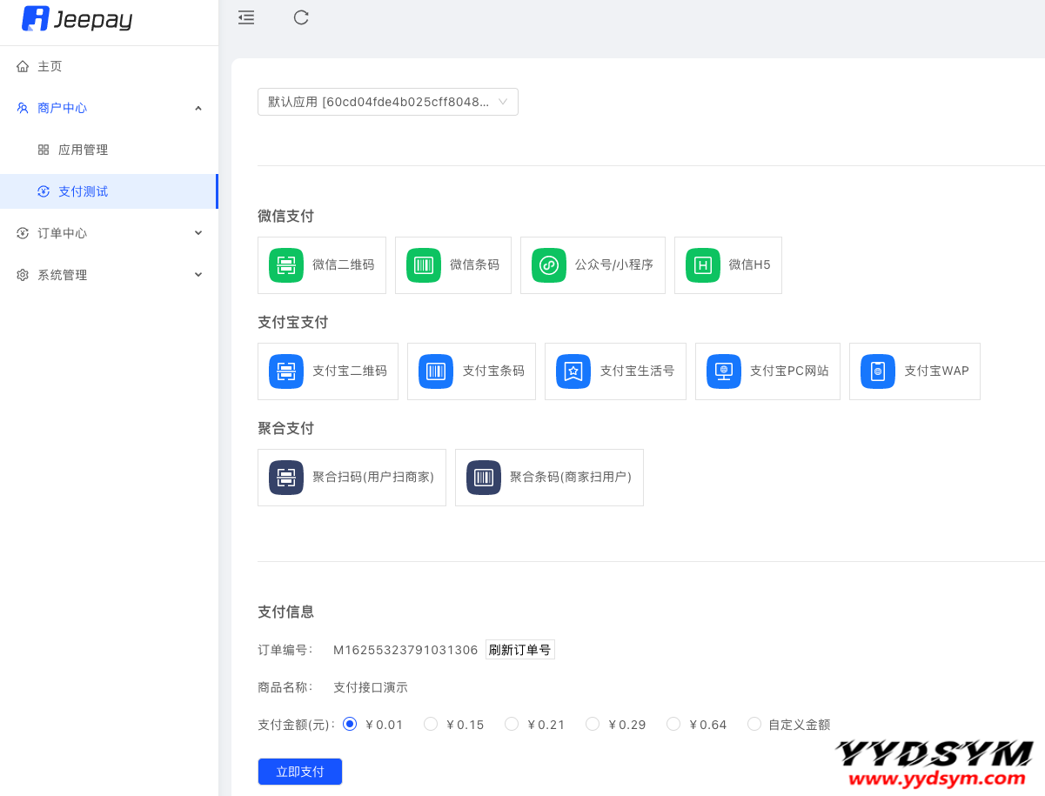Click the 聚合扫码 dark scan icon
Viewport: 1045px width, 796px height.
(285, 478)
